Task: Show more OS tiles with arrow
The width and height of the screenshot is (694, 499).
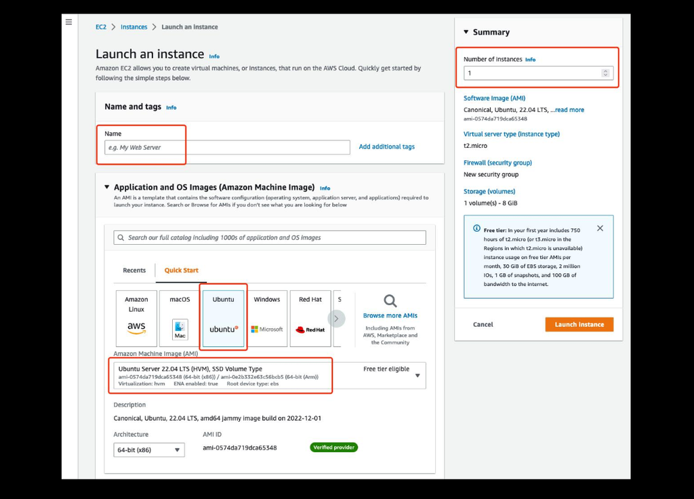Action: coord(336,319)
